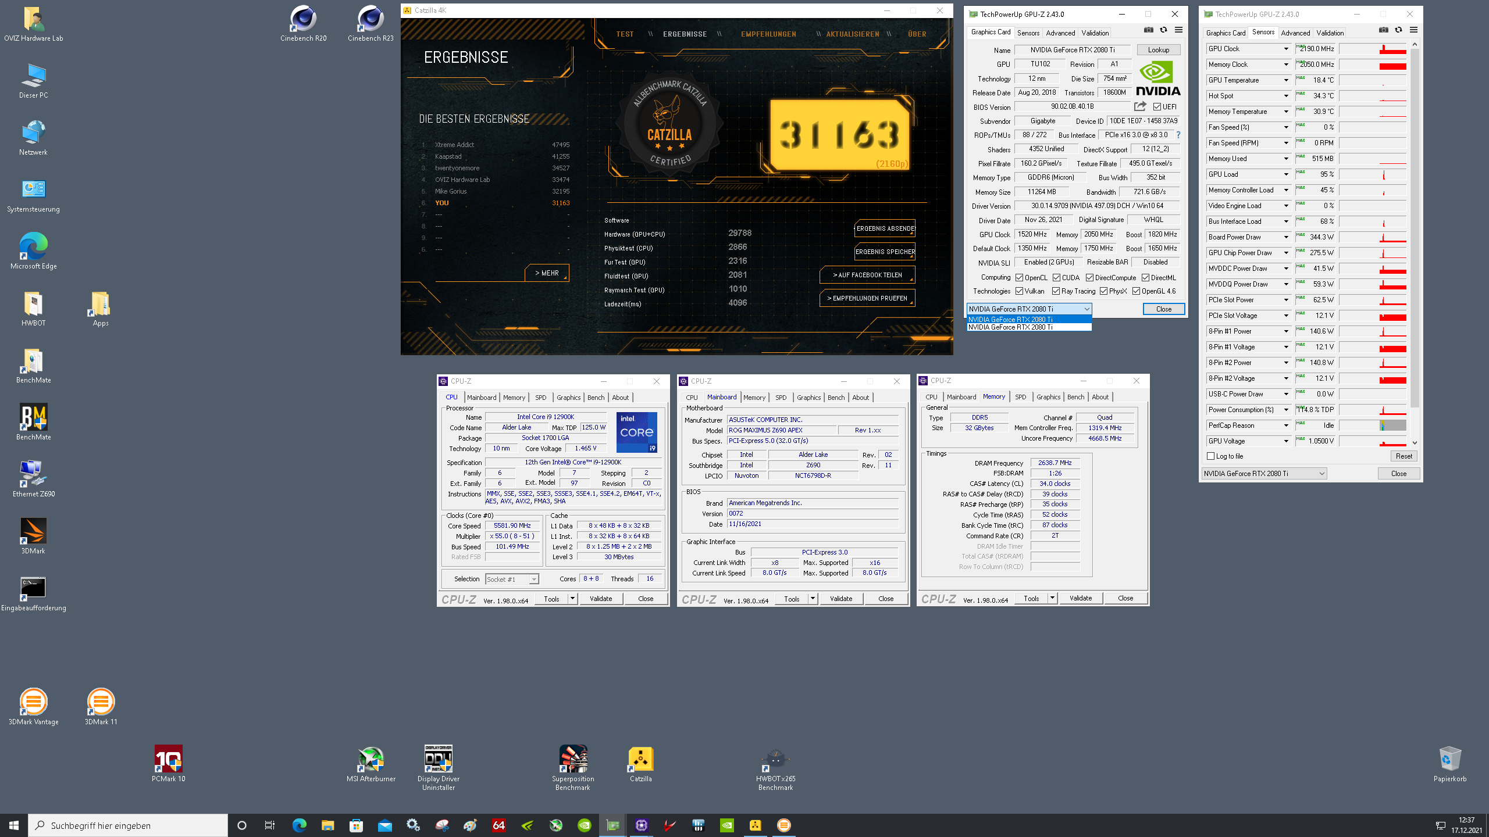Switch to the EMPFEHLUNGEN tab in Catzilla
1489x837 pixels.
[x=768, y=34]
